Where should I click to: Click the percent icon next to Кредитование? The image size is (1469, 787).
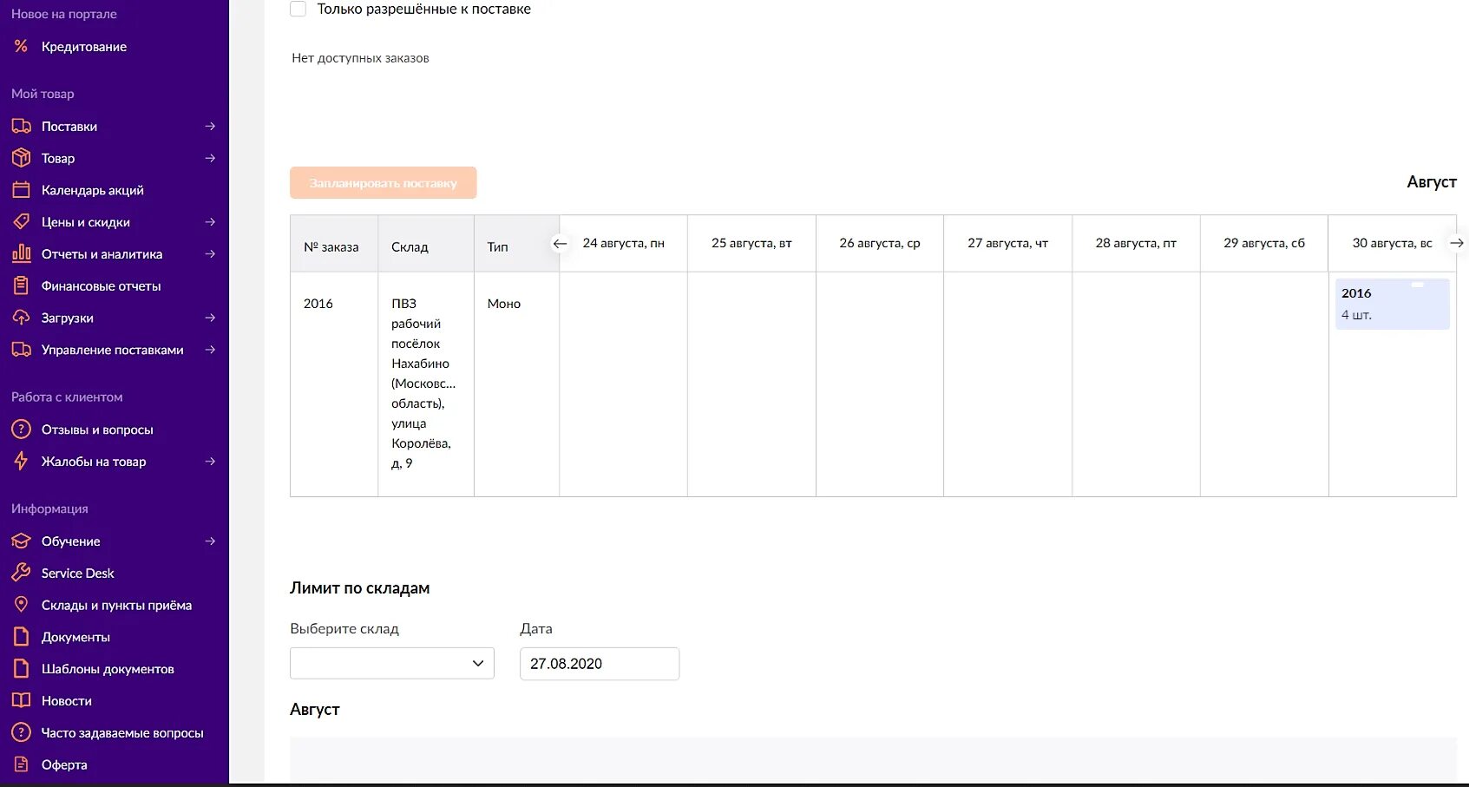(21, 46)
